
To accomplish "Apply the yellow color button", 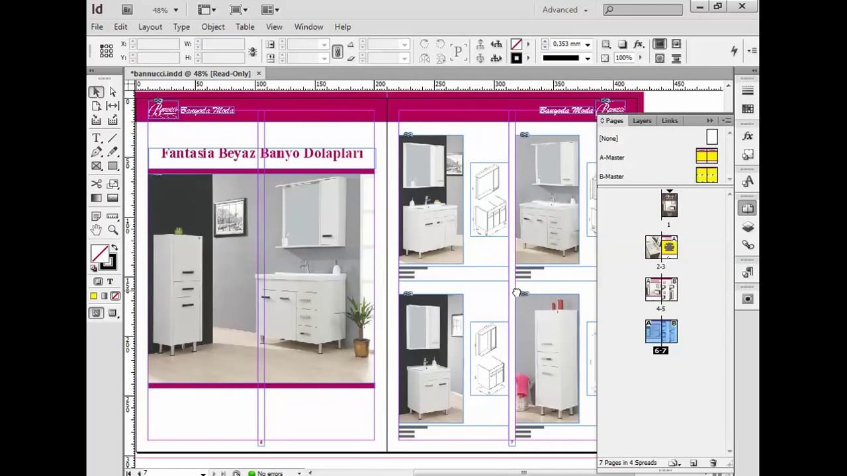I will click(93, 296).
